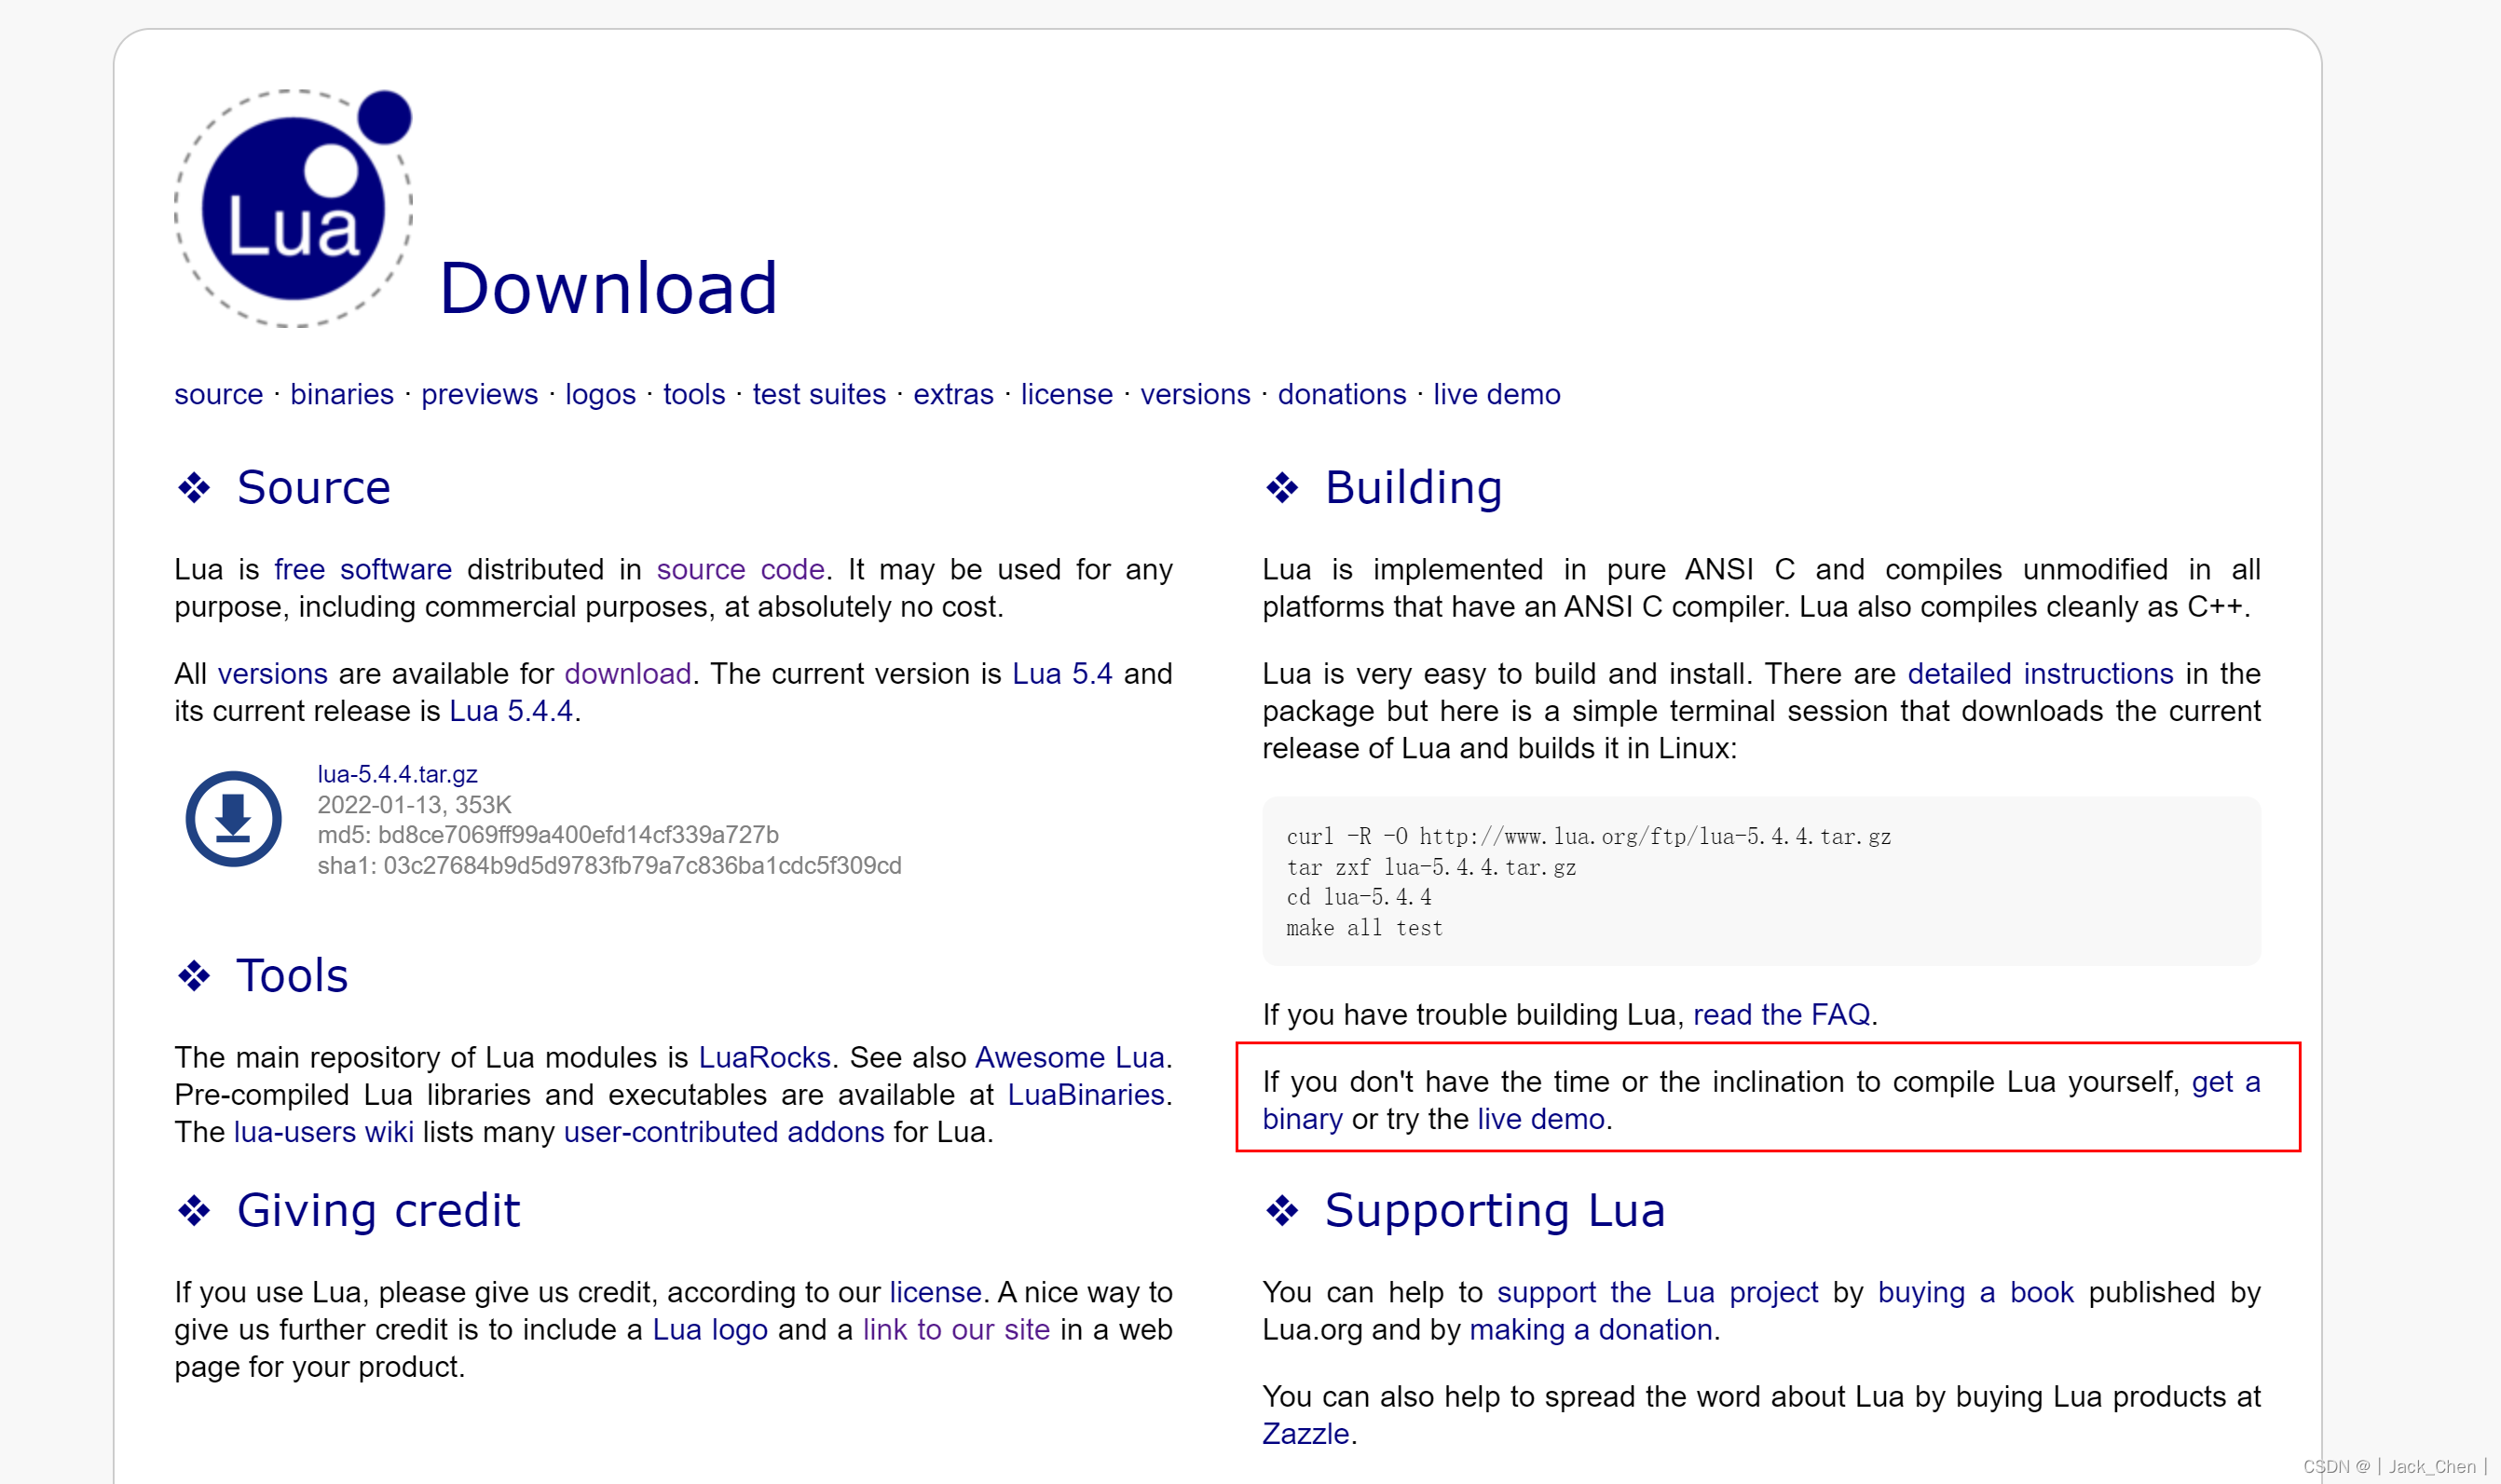Try the live demo link in Building section
2501x1484 pixels.
coord(1540,1118)
